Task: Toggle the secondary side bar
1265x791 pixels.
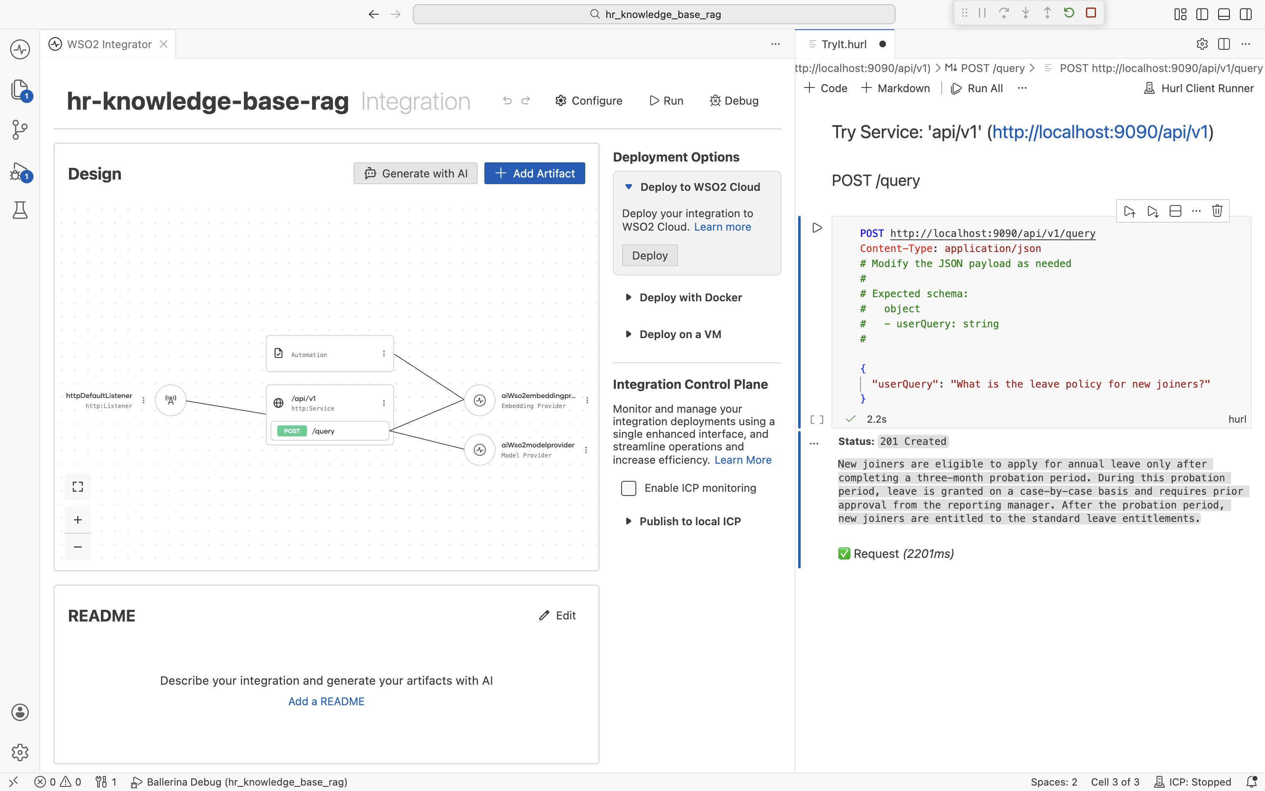Action: (1246, 14)
